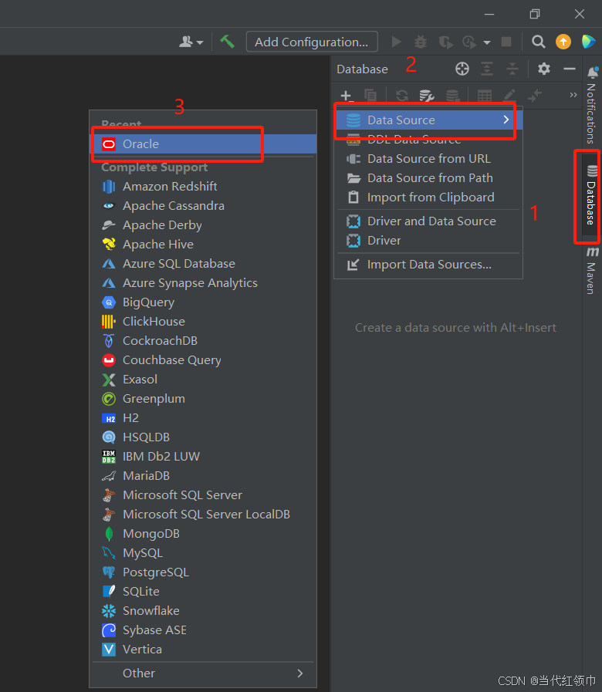Choose Data Source from URL
The image size is (602, 692).
click(x=428, y=159)
